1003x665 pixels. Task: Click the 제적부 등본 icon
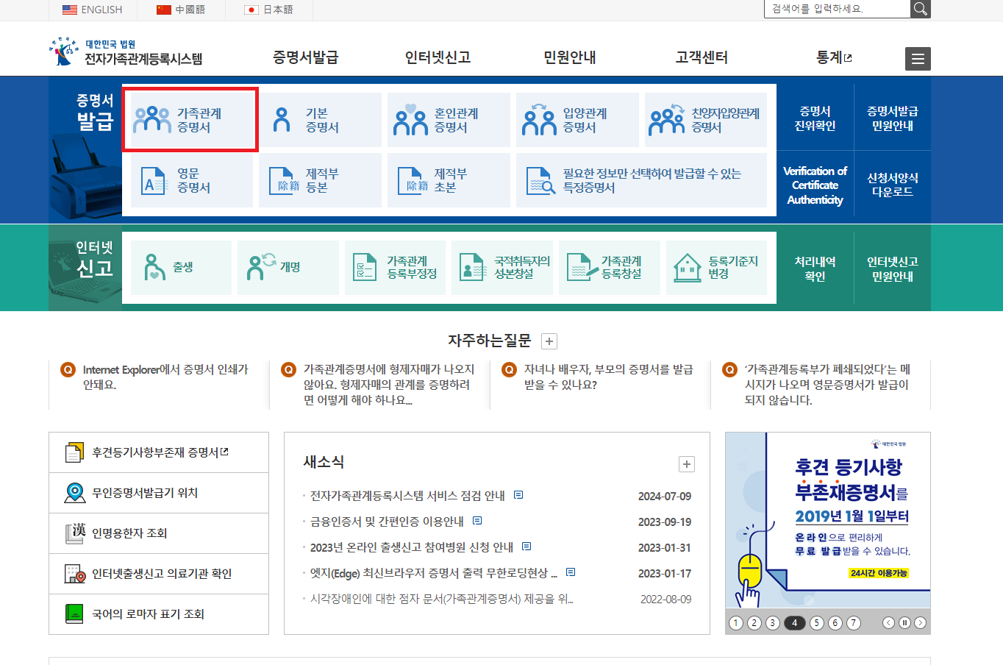click(318, 179)
